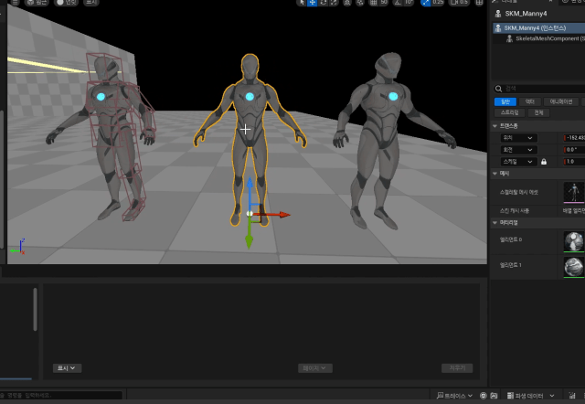The width and height of the screenshot is (585, 404).
Task: Click the status bar statistics icon
Action: [571, 396]
